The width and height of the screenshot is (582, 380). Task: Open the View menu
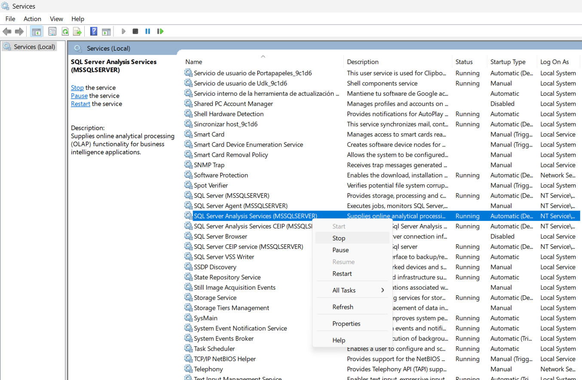(x=56, y=19)
